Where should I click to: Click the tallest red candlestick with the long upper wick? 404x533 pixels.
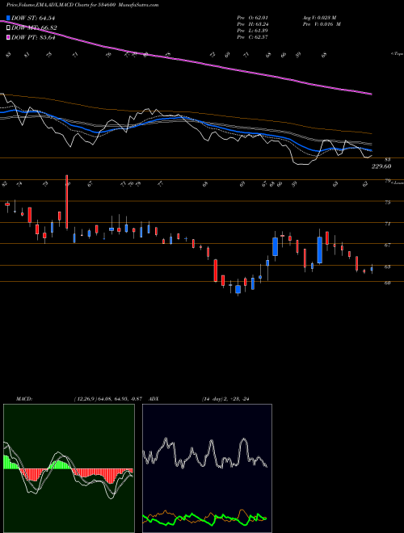(x=66, y=202)
